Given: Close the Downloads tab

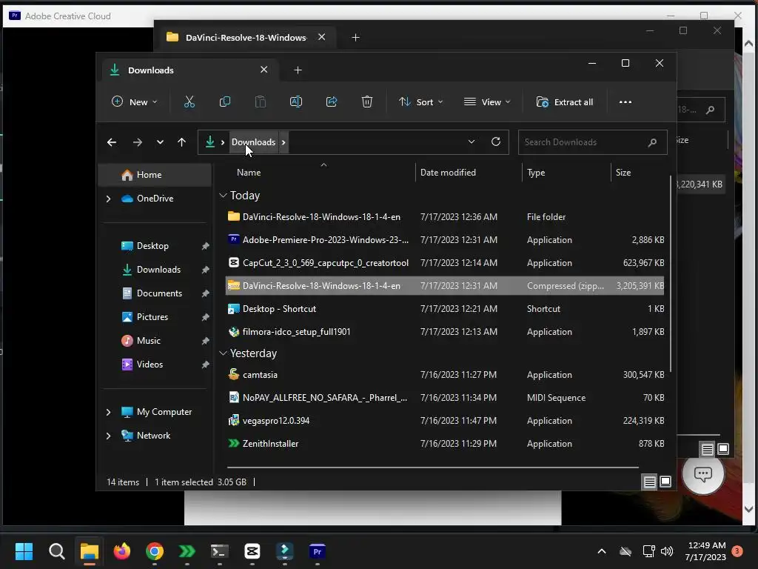Looking at the screenshot, I should click(x=264, y=70).
